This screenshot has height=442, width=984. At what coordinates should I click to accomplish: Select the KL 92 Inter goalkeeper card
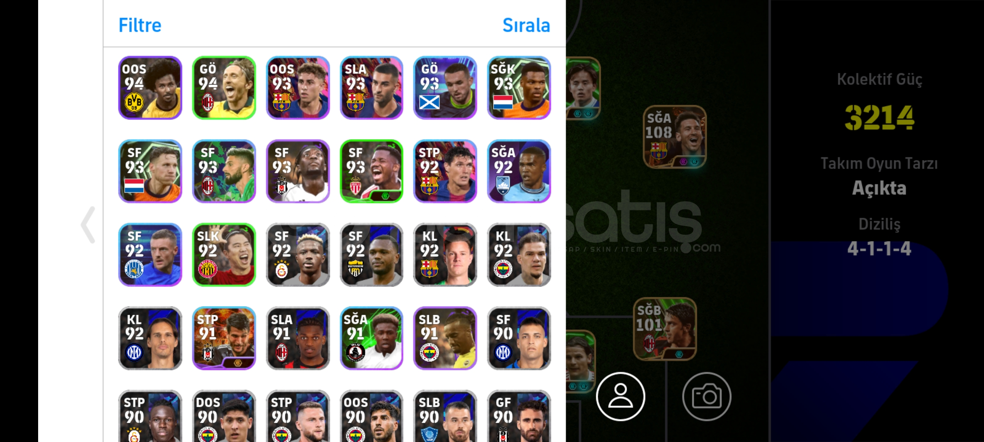(150, 338)
